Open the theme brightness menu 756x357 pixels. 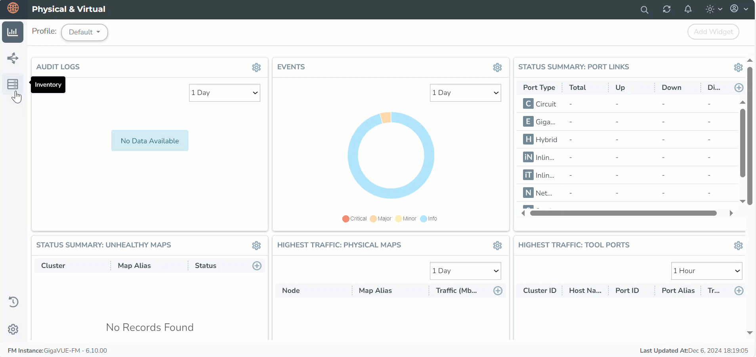tap(714, 9)
